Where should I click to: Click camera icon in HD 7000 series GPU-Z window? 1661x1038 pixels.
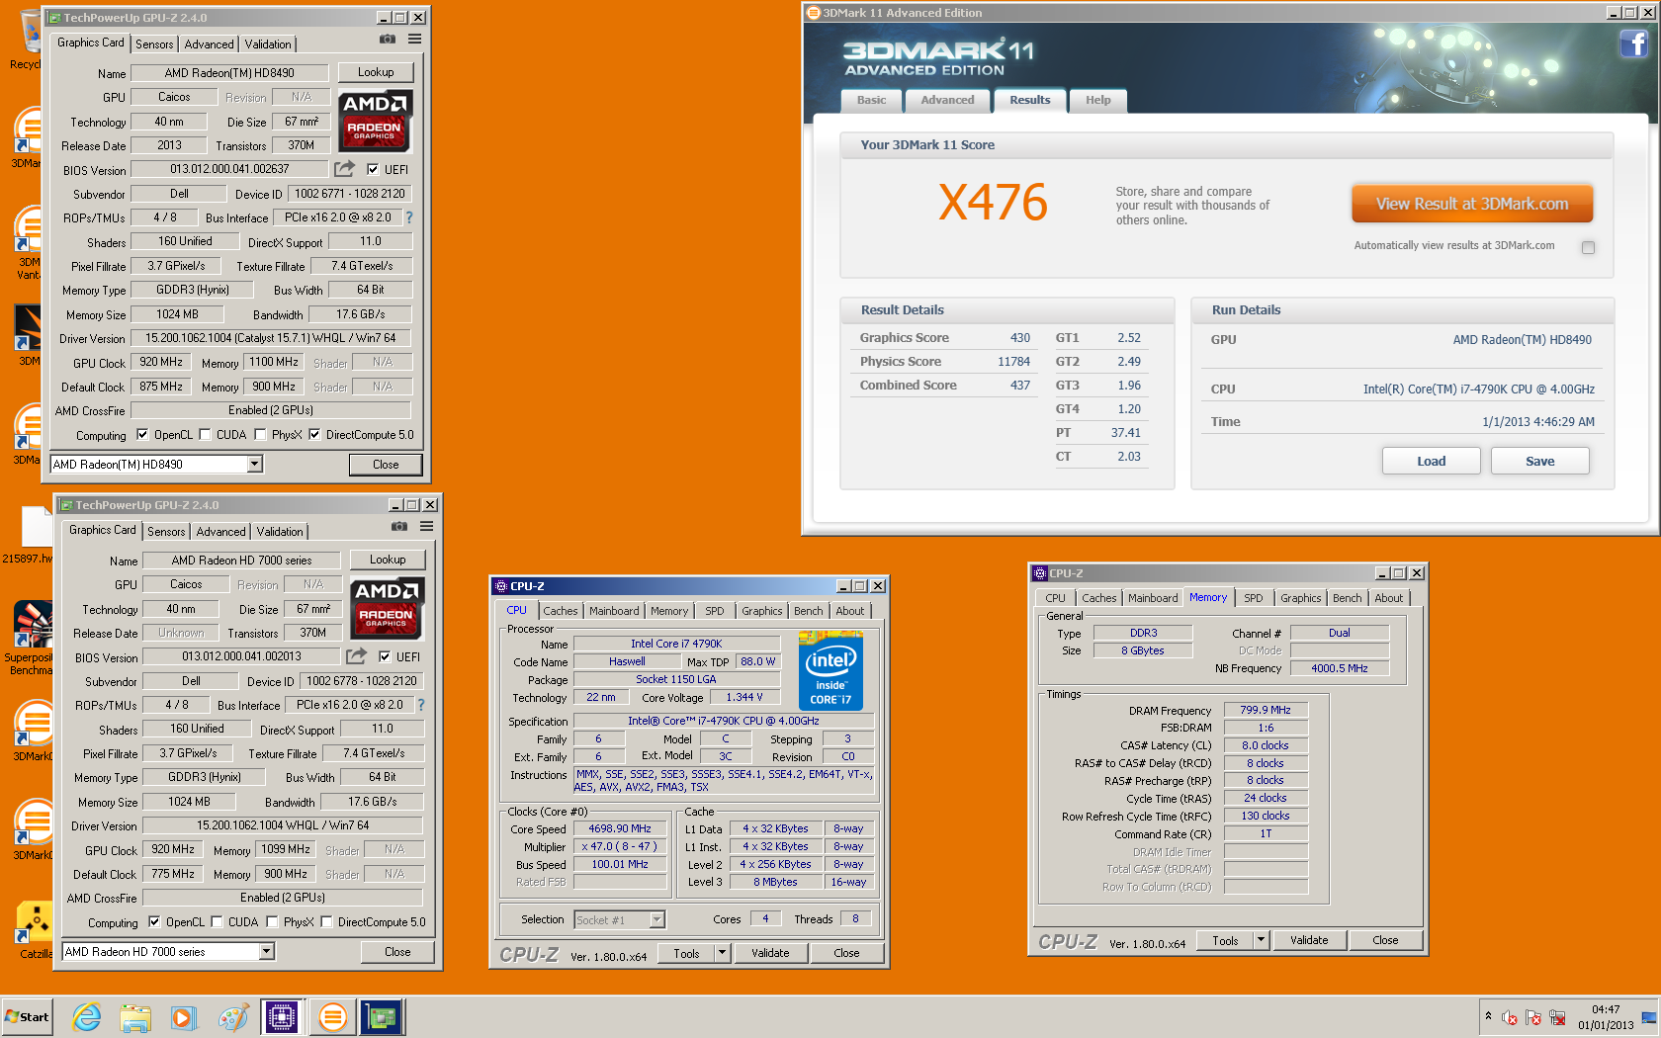pyautogui.click(x=399, y=526)
